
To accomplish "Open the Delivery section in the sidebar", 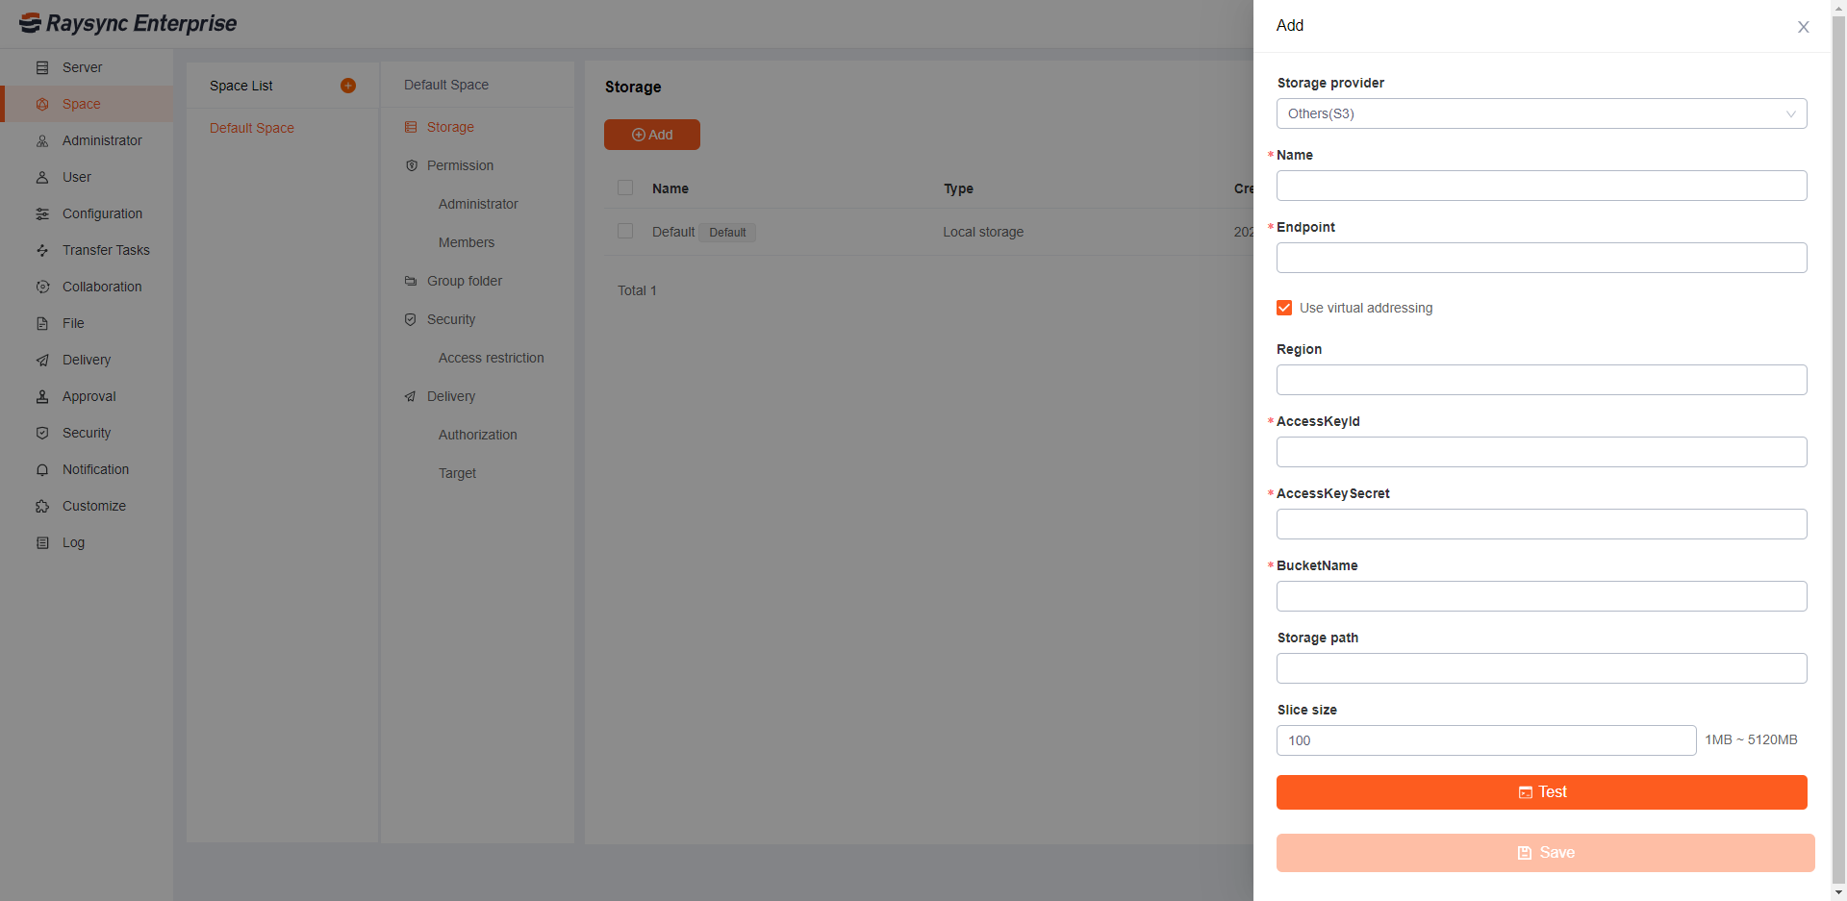I will click(87, 360).
